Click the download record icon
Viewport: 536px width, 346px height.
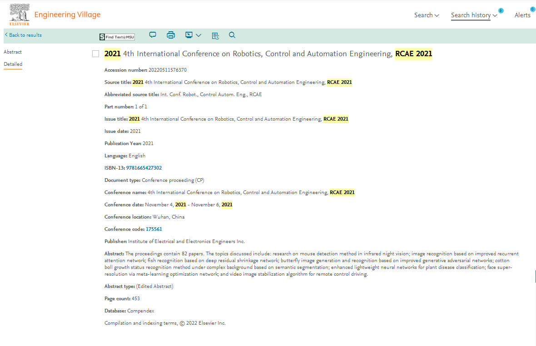(x=189, y=35)
